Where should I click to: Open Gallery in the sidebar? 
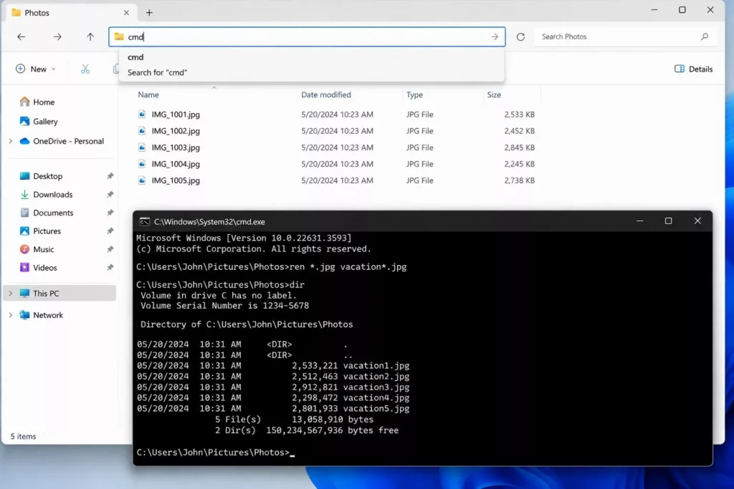(39, 122)
